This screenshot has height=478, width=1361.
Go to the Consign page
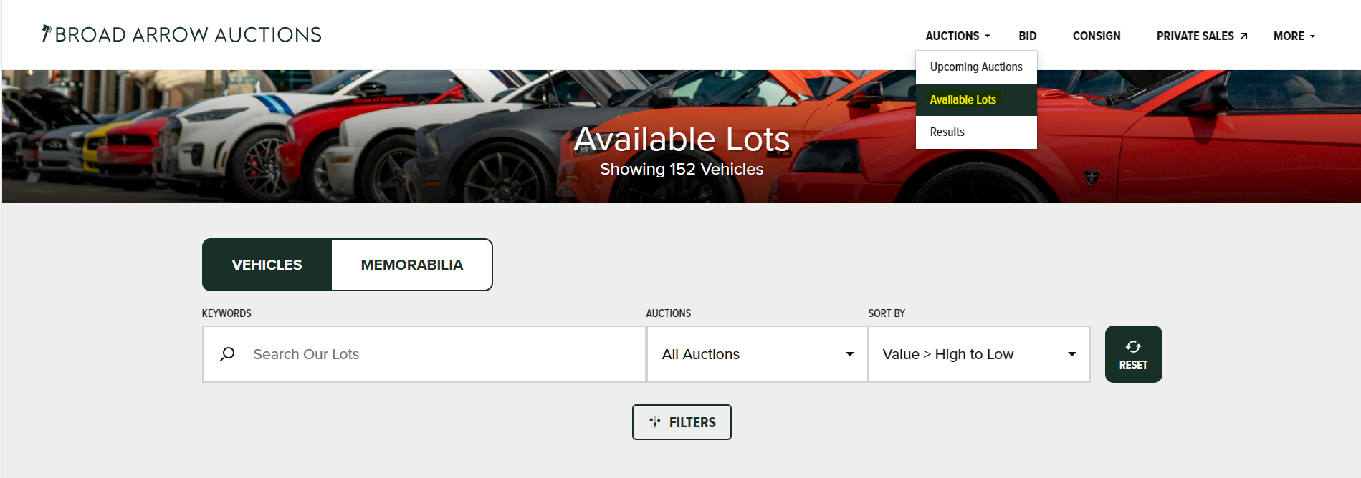click(1097, 36)
